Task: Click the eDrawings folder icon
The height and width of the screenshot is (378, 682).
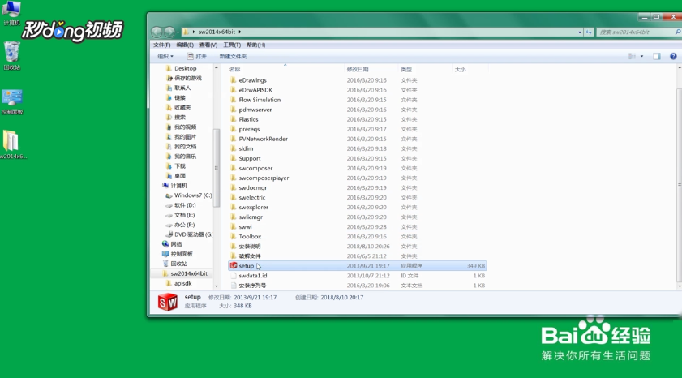Action: (234, 80)
